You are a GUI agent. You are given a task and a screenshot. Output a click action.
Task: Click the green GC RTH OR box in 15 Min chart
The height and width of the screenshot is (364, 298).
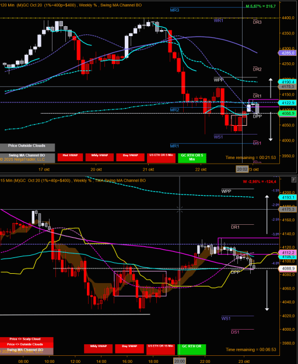[191, 349]
